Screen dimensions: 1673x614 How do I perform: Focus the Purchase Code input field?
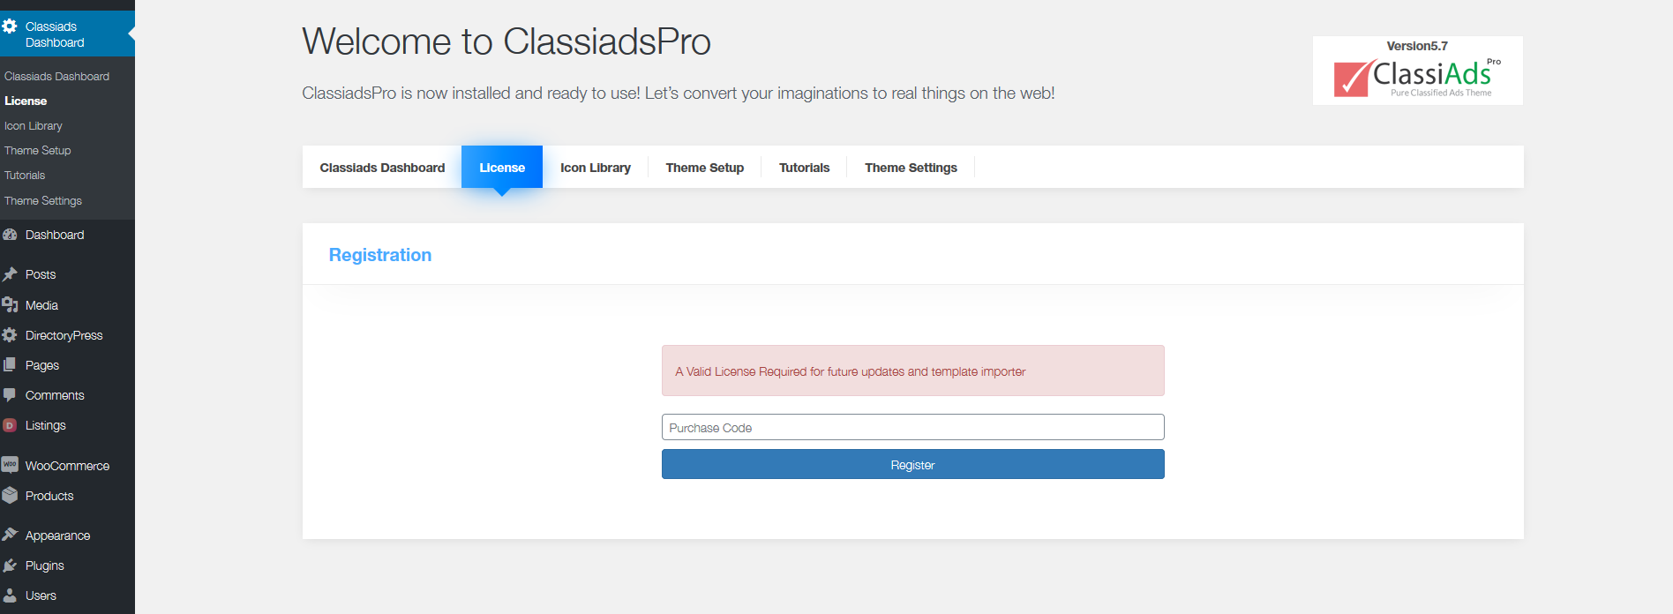coord(912,427)
